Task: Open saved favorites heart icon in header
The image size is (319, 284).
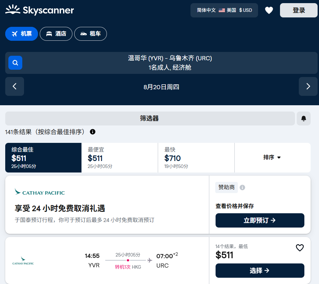Action: 269,10
